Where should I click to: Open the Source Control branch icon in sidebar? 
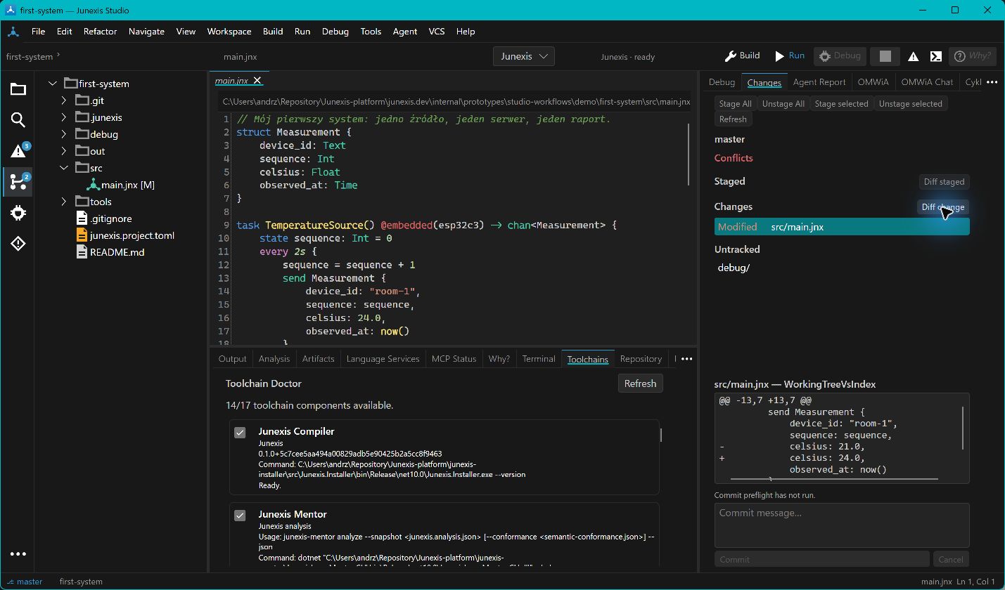coord(18,181)
